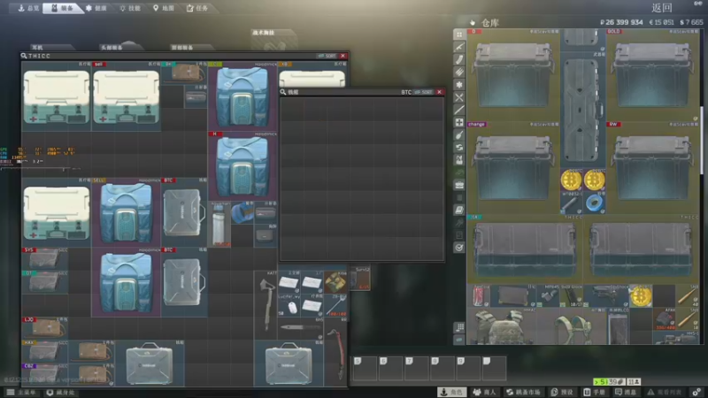The height and width of the screenshot is (398, 708).
Task: Filter stash by food spoon icon
Action: tap(459, 135)
